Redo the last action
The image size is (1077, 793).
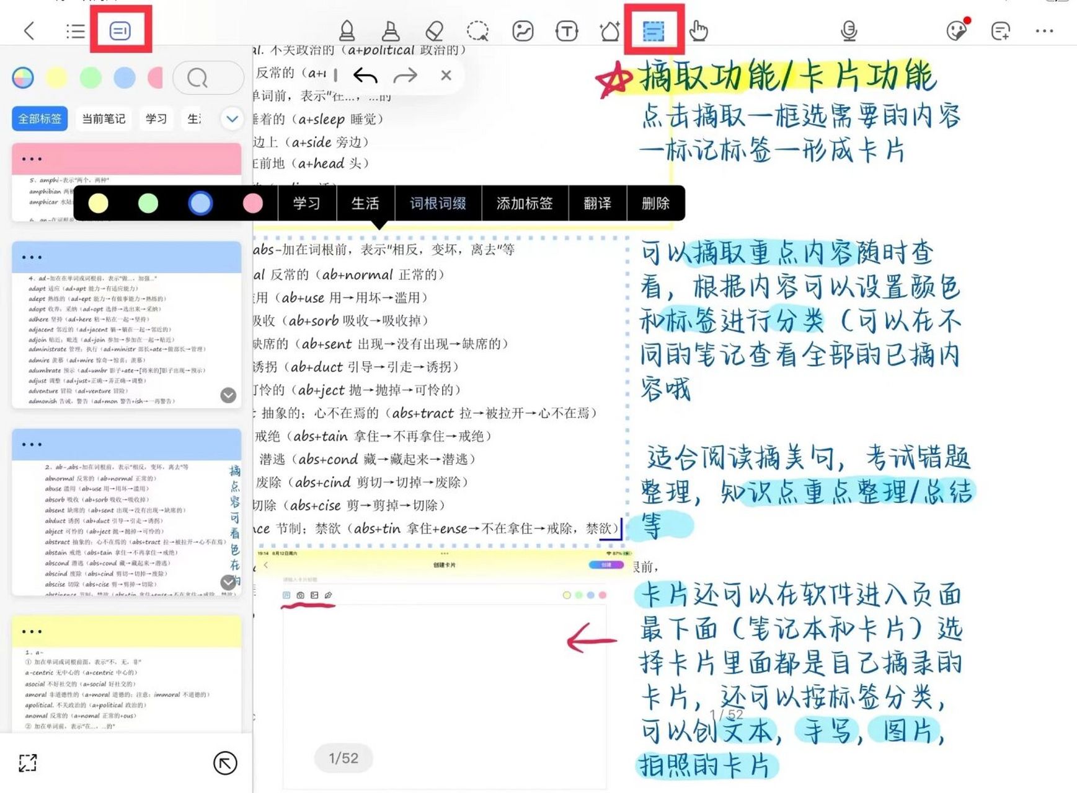[x=406, y=76]
